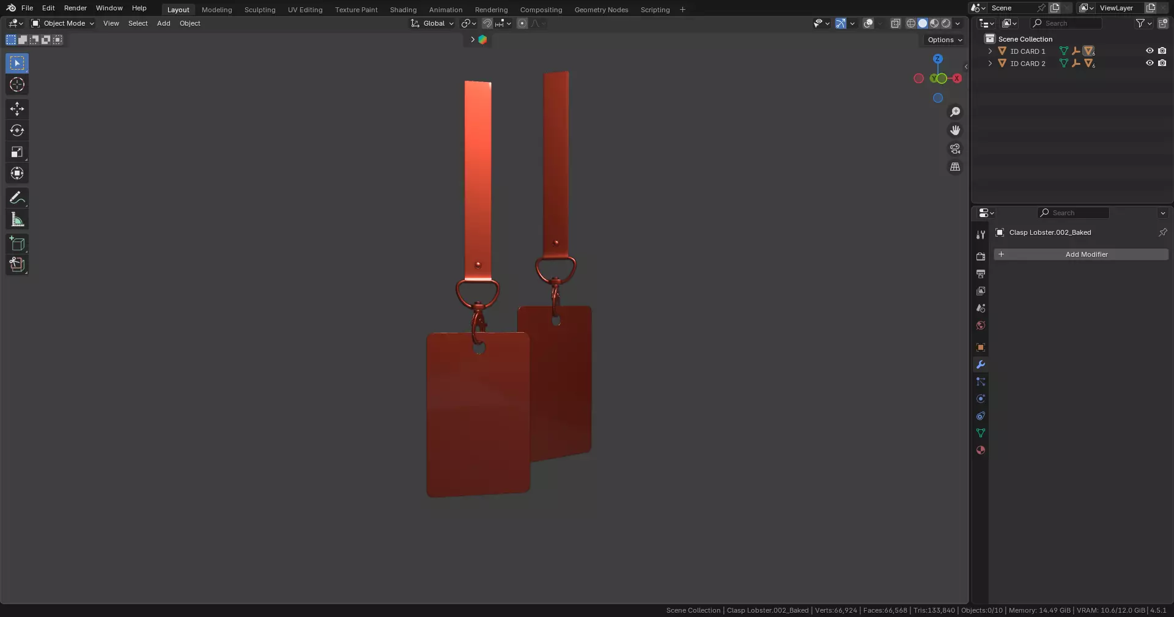Click the Add Modifier button

[x=1081, y=254]
